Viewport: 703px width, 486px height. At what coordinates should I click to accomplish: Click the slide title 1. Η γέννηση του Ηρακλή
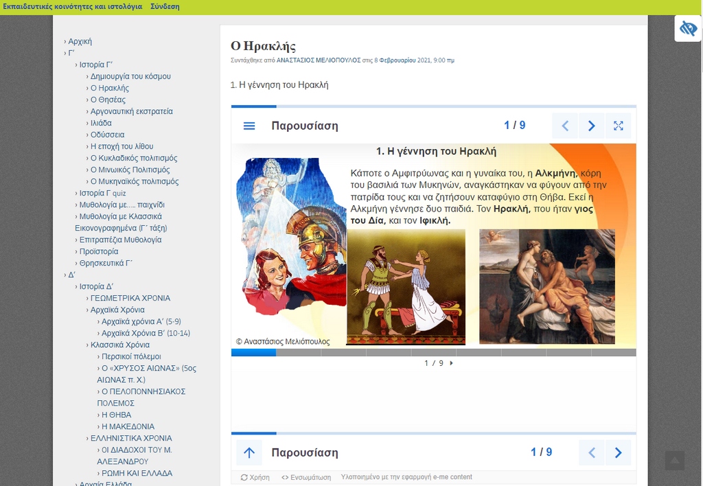click(x=436, y=152)
